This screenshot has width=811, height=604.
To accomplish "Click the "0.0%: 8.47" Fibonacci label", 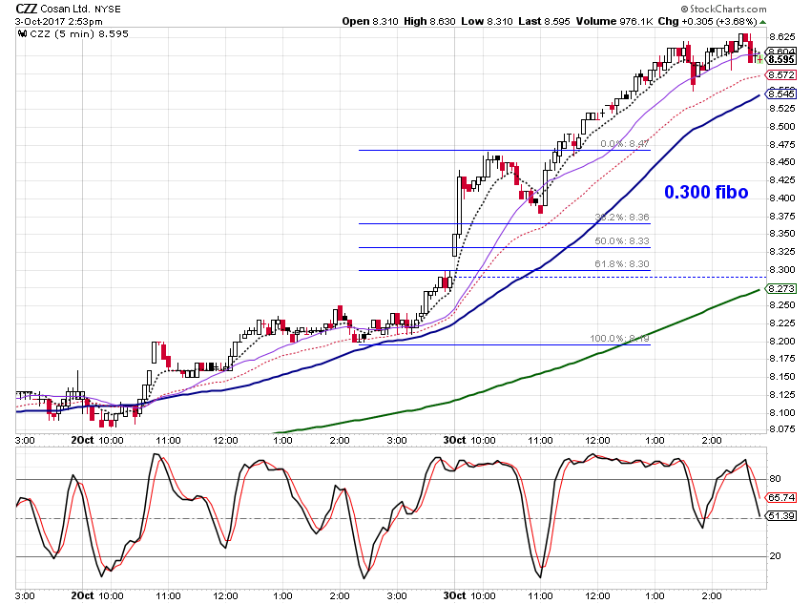I will point(625,144).
